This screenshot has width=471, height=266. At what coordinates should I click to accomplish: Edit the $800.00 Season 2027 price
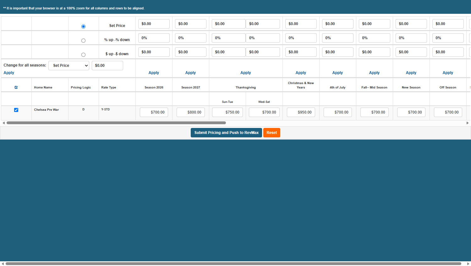pyautogui.click(x=191, y=112)
